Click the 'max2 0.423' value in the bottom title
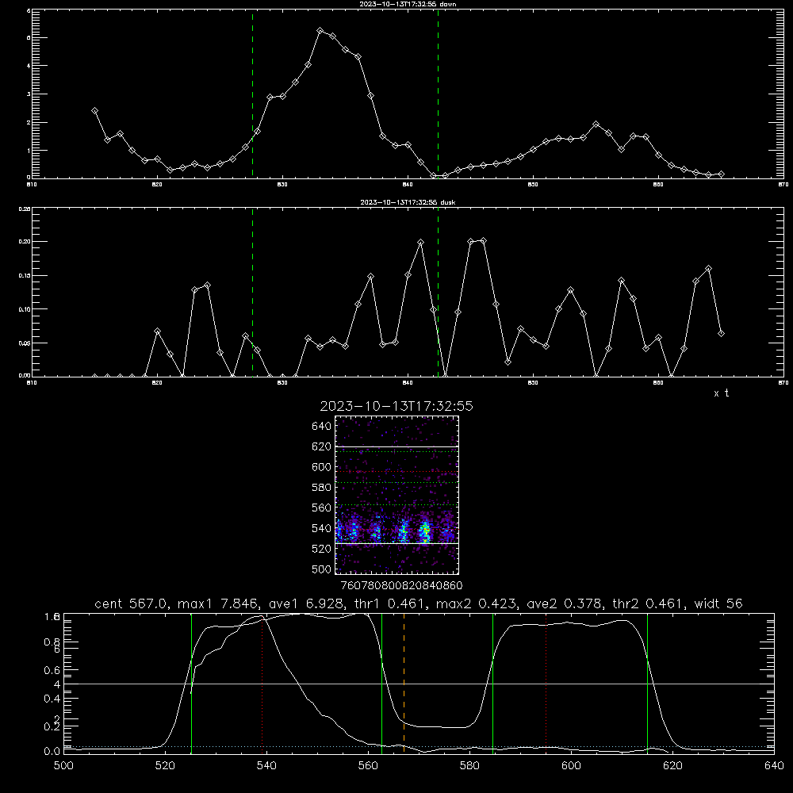The height and width of the screenshot is (793, 793). point(477,603)
